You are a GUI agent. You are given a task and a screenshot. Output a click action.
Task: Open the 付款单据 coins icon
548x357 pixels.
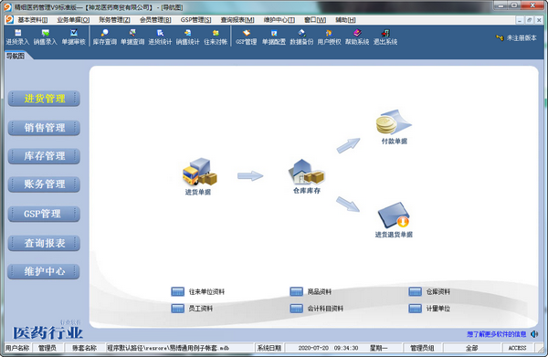pos(395,126)
